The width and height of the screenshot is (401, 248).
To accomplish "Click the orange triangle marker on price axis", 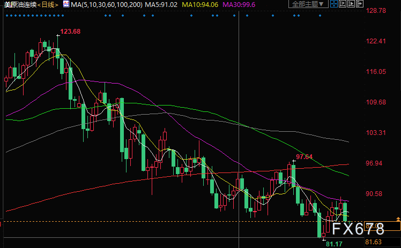I will click(x=398, y=219).
